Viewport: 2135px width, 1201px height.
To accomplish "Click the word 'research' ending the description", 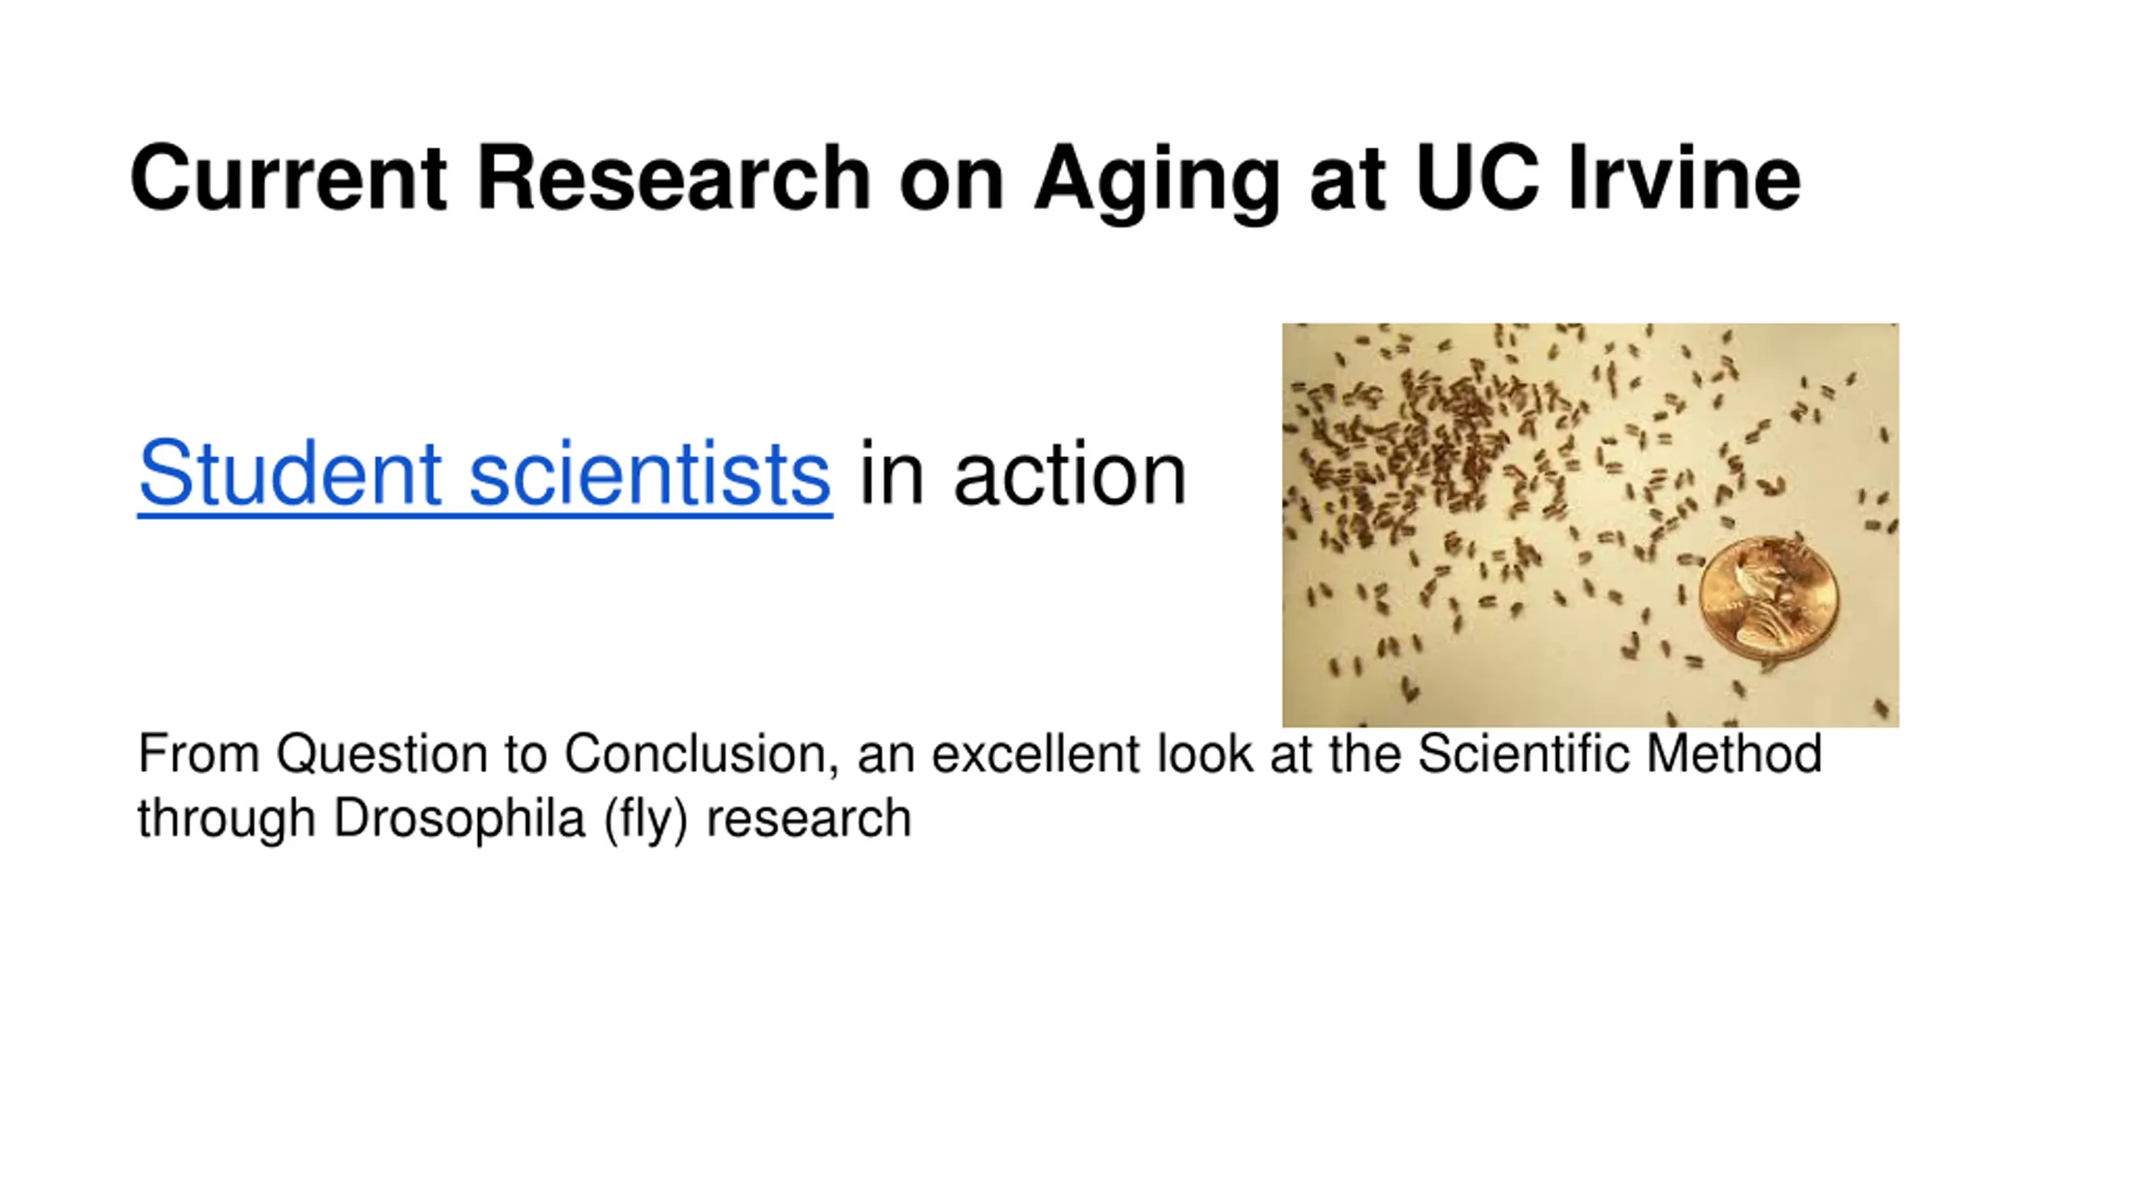I will coord(809,819).
